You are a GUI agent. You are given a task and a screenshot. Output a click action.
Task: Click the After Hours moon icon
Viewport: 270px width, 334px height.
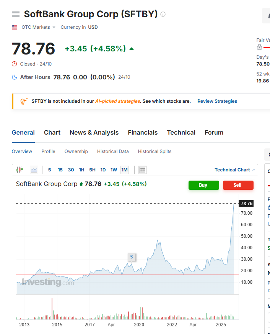(15, 77)
